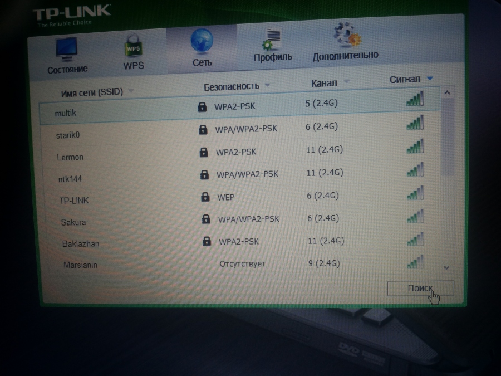
Task: Open the Профиль document icon
Action: (x=272, y=40)
